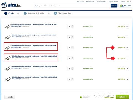
Task: Click the 295 840 Ft total at bottom
Action: click(x=109, y=98)
